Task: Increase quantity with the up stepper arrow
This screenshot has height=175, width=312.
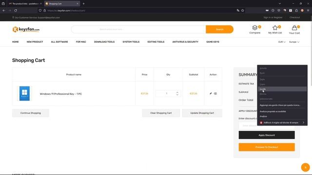Action: point(177,92)
